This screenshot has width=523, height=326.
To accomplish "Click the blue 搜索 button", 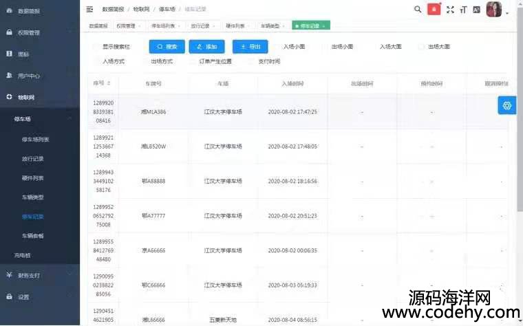I will click(167, 47).
